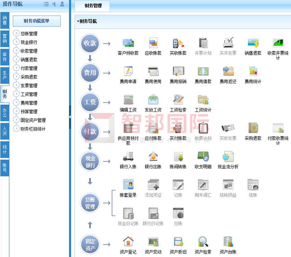Viewport: 291px width, 257px height.
Task: Switch to the 销售 side tab
Action: (5, 20)
